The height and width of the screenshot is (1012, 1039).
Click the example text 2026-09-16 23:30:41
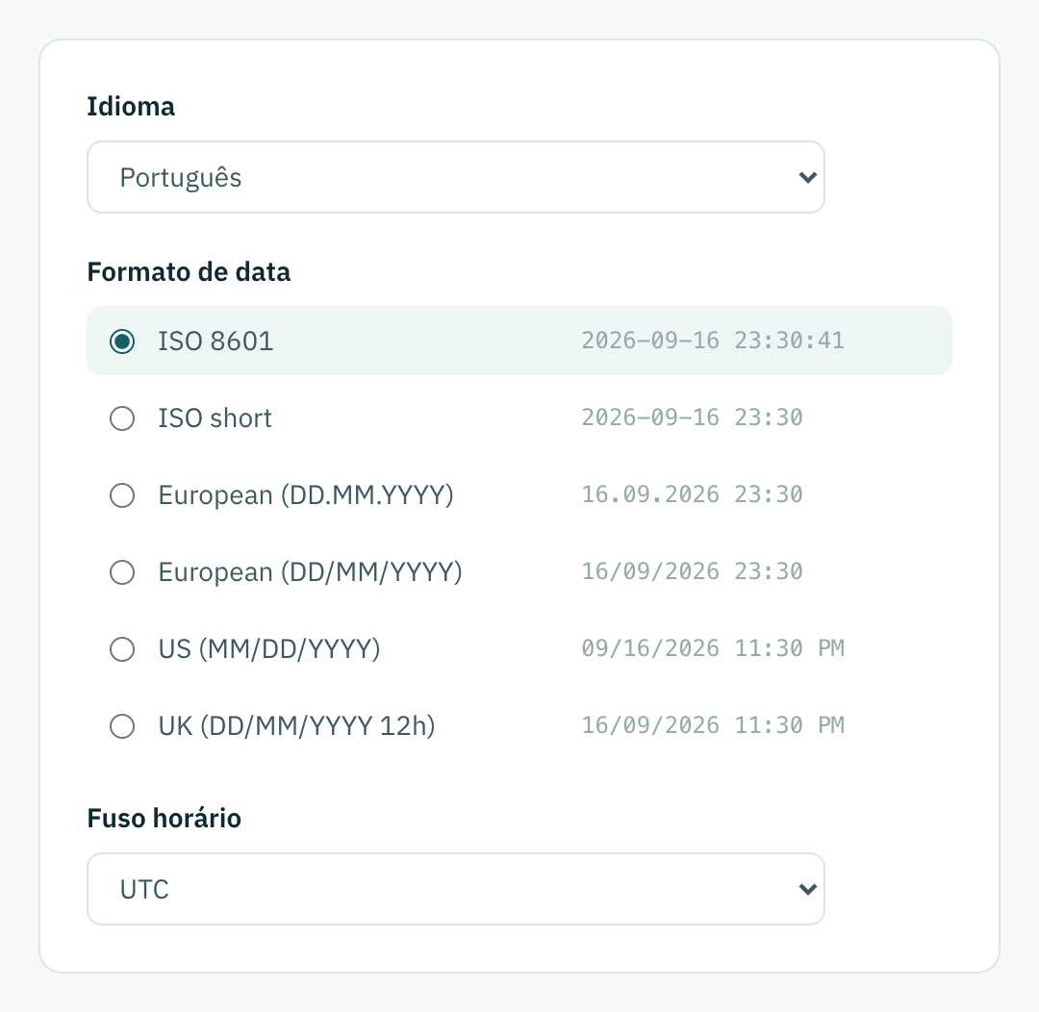tap(713, 341)
